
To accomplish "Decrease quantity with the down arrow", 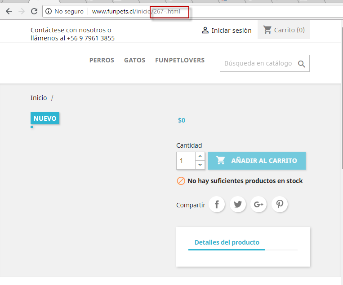I will pyautogui.click(x=200, y=165).
